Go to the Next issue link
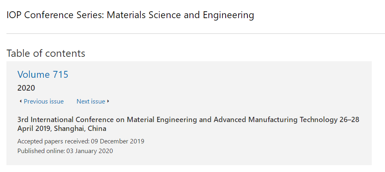 (91, 101)
